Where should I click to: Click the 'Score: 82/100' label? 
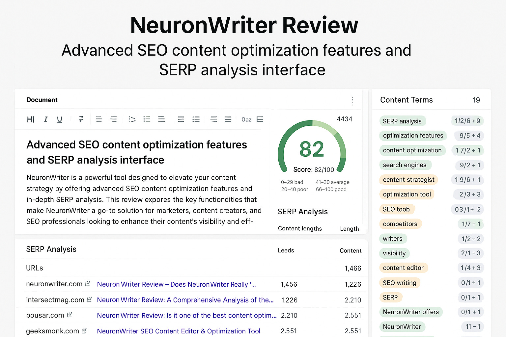pyautogui.click(x=314, y=169)
